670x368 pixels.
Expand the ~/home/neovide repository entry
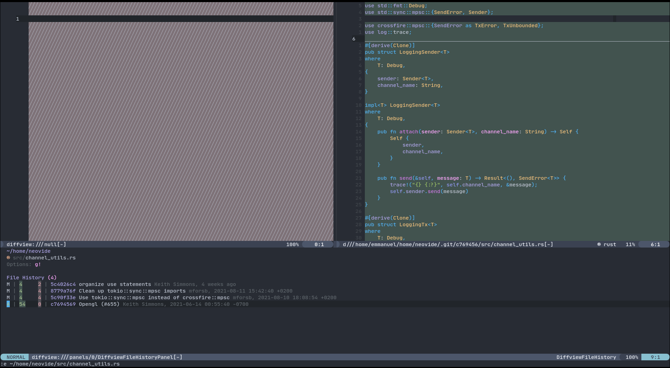tap(28, 251)
